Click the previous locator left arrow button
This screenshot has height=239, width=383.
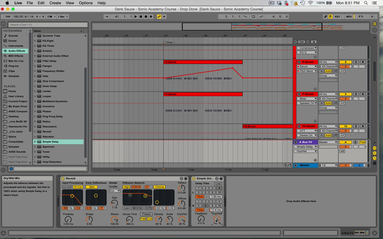tap(295, 42)
